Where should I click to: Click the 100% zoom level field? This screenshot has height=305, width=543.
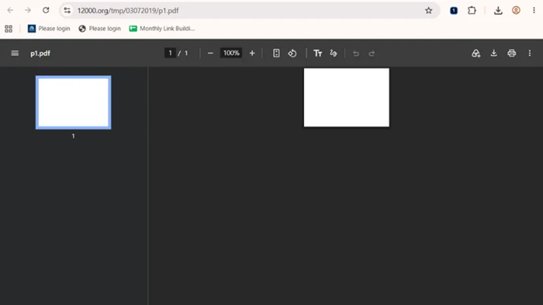(231, 53)
